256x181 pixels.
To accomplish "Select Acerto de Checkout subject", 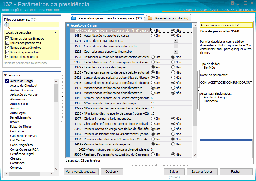I will [x=24, y=86].
